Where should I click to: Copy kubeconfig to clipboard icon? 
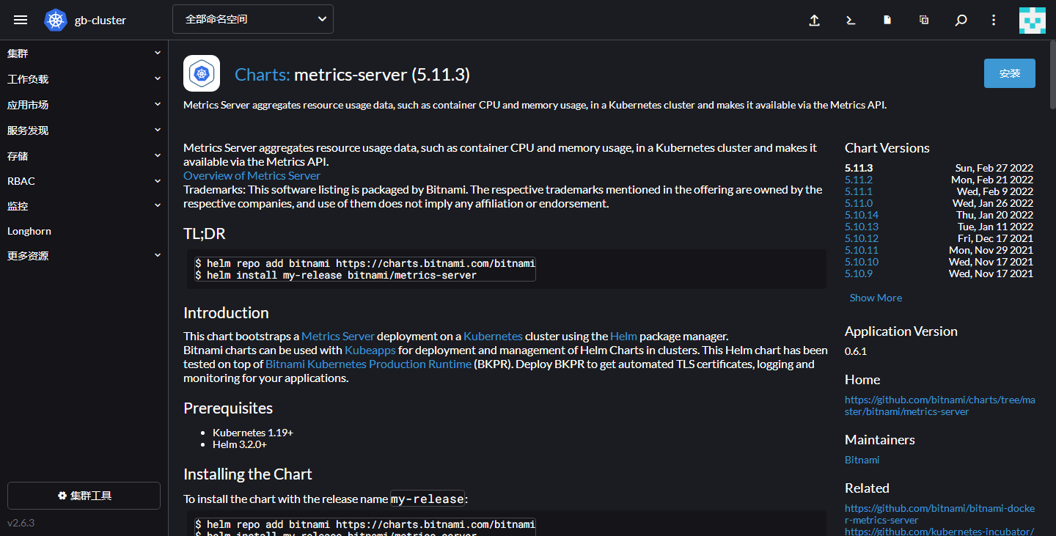(x=924, y=21)
